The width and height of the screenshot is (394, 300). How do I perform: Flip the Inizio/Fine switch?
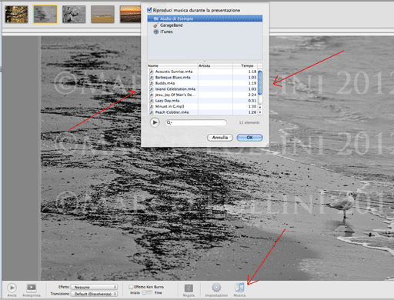tap(147, 292)
